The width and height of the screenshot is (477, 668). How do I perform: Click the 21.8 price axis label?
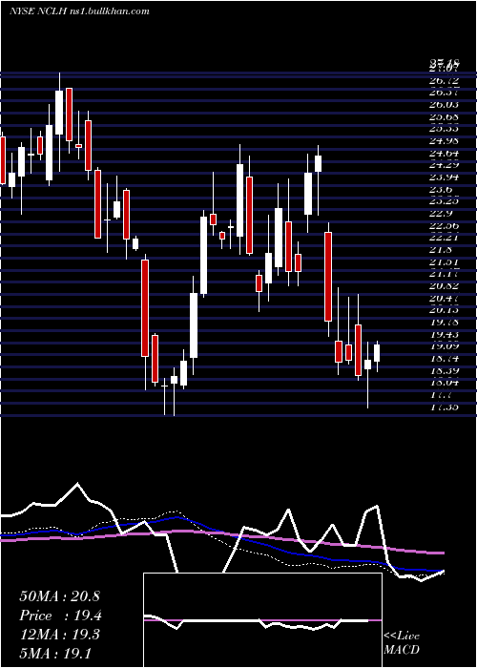[441, 250]
